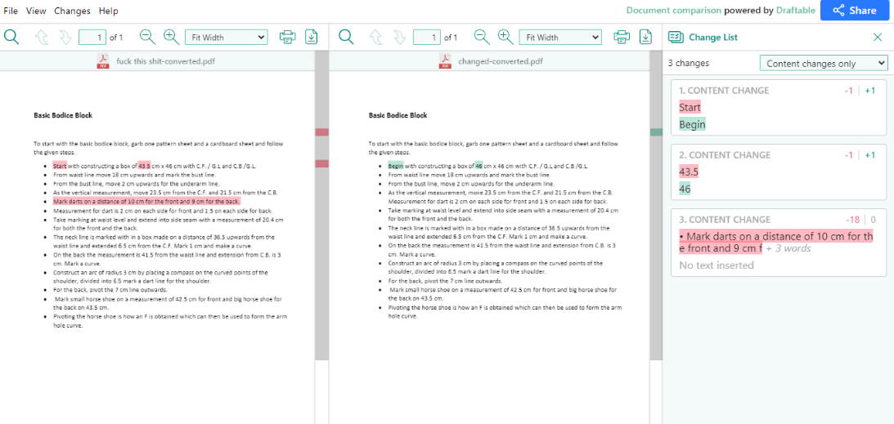Viewport: 894px width, 424px height.
Task: Zoom out the left document
Action: (147, 37)
